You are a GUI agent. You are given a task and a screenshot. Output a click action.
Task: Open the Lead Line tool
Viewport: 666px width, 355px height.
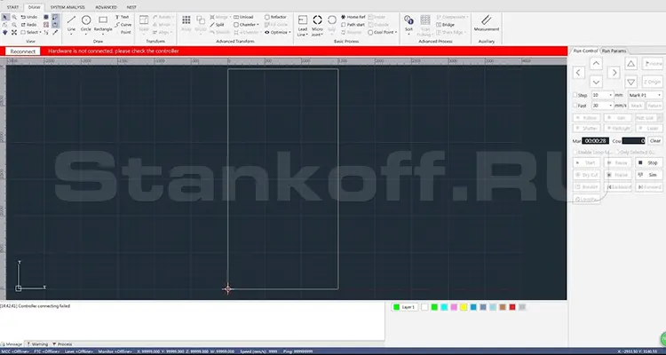click(x=303, y=26)
